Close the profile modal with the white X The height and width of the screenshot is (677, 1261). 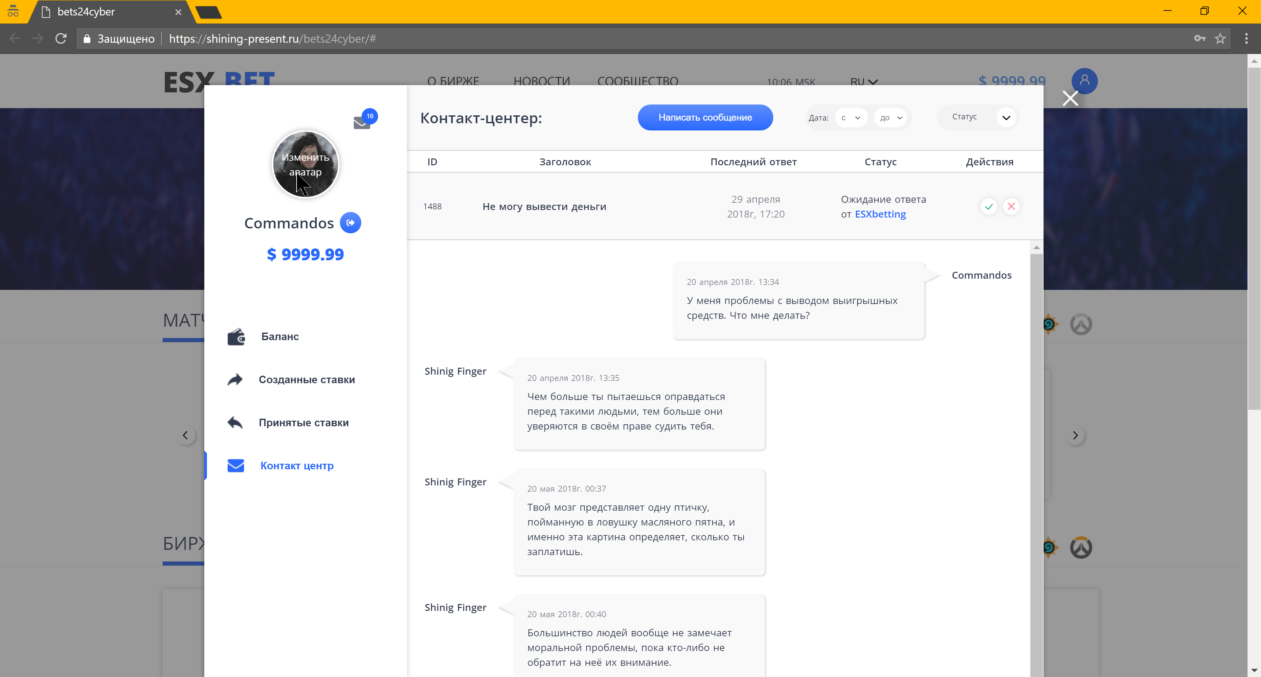tap(1070, 99)
